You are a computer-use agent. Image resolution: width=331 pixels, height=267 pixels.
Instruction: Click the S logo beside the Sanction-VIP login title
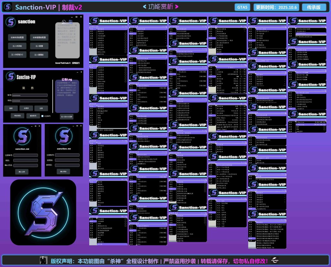coord(11,77)
